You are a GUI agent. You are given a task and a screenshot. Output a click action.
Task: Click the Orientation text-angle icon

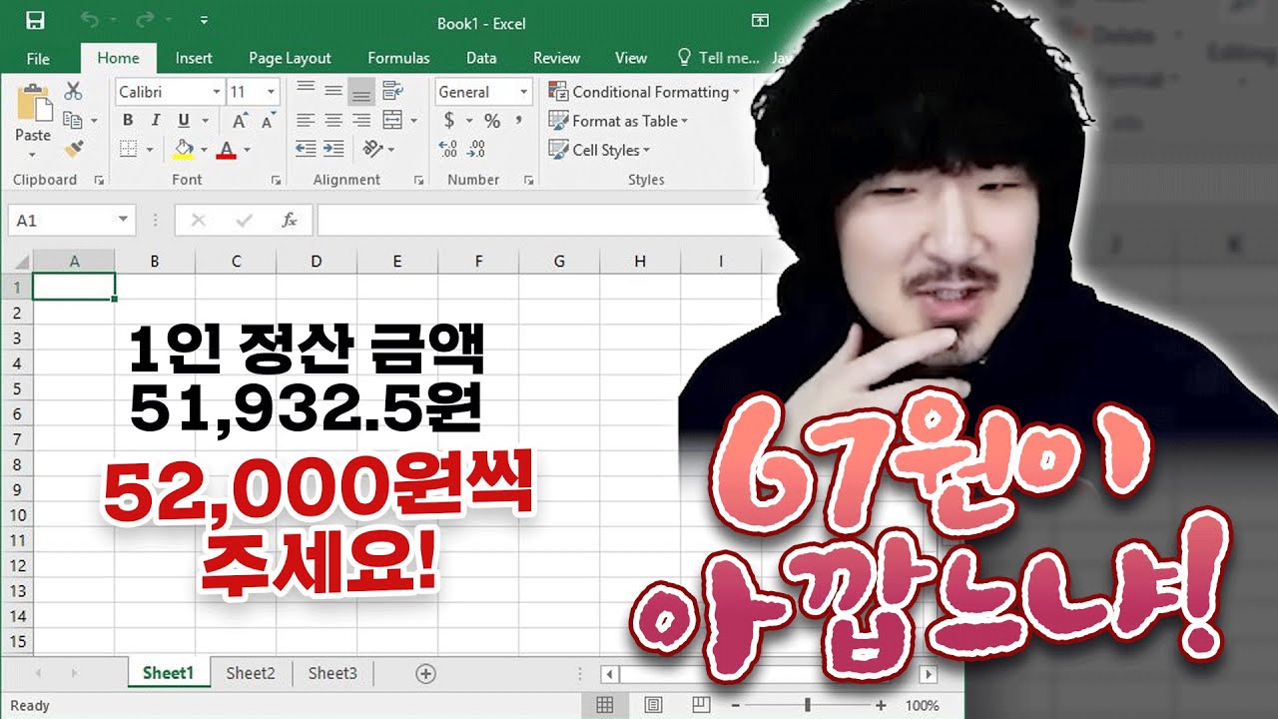(x=372, y=149)
